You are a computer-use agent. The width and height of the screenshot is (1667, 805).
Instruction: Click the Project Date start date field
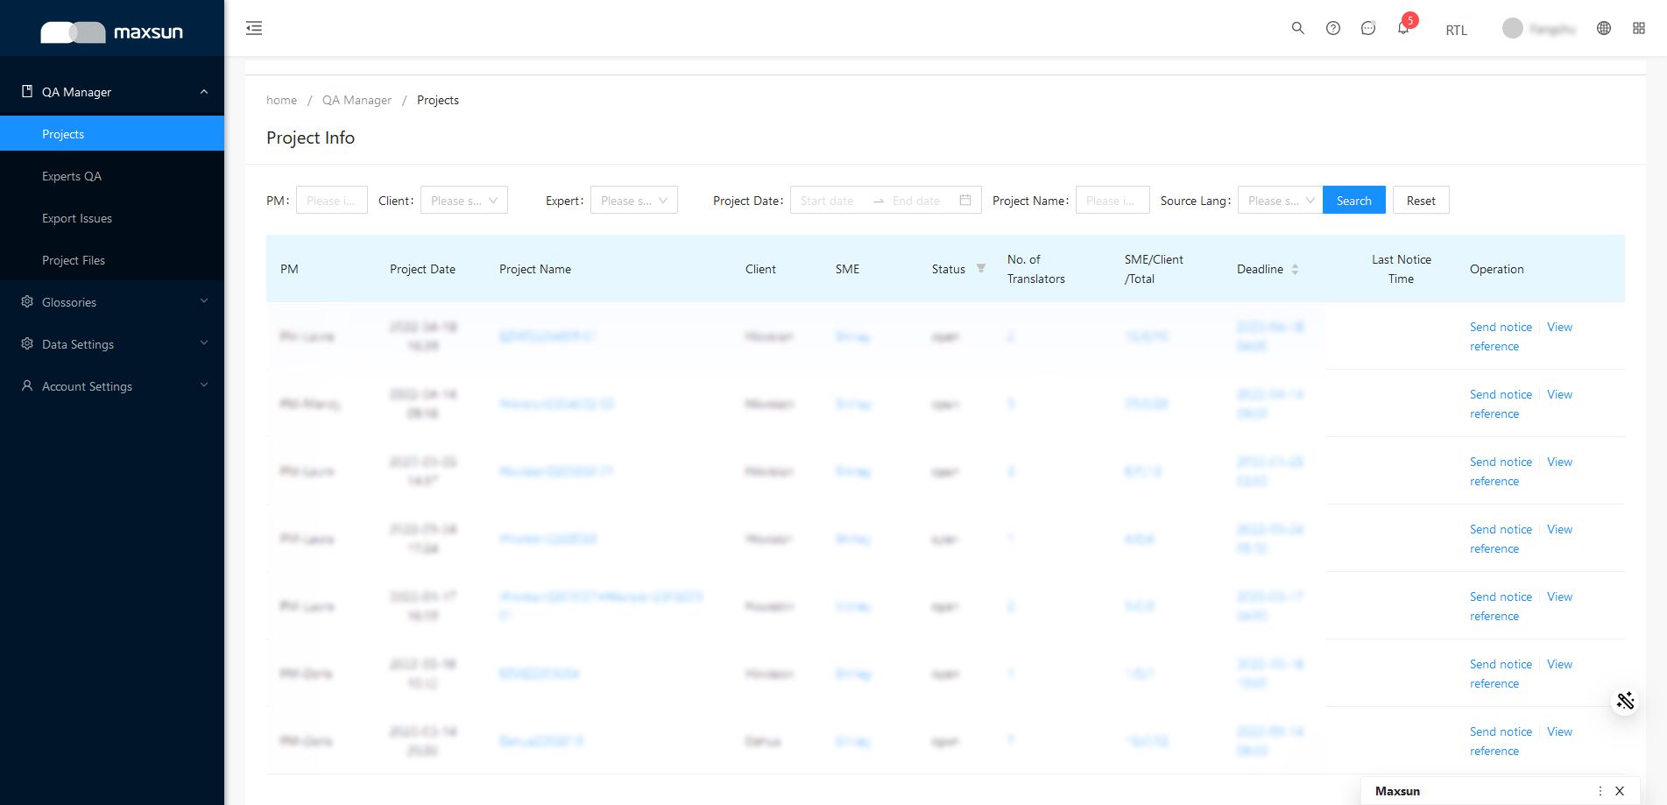827,201
